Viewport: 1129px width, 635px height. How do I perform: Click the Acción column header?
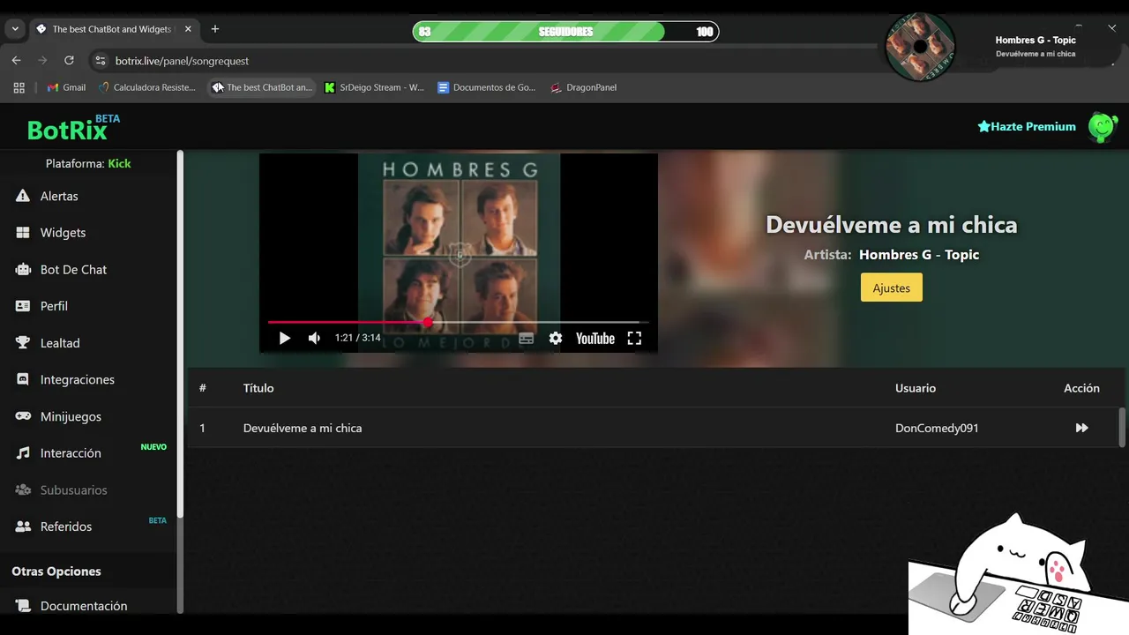(1081, 388)
